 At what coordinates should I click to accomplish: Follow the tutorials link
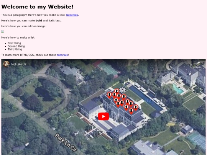[62, 55]
